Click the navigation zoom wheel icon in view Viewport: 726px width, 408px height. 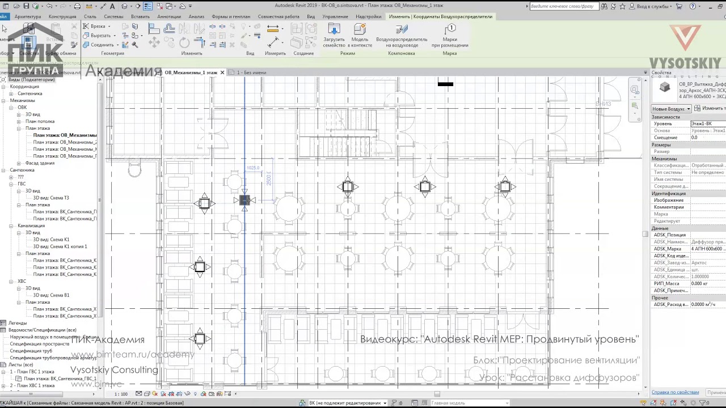point(635,90)
